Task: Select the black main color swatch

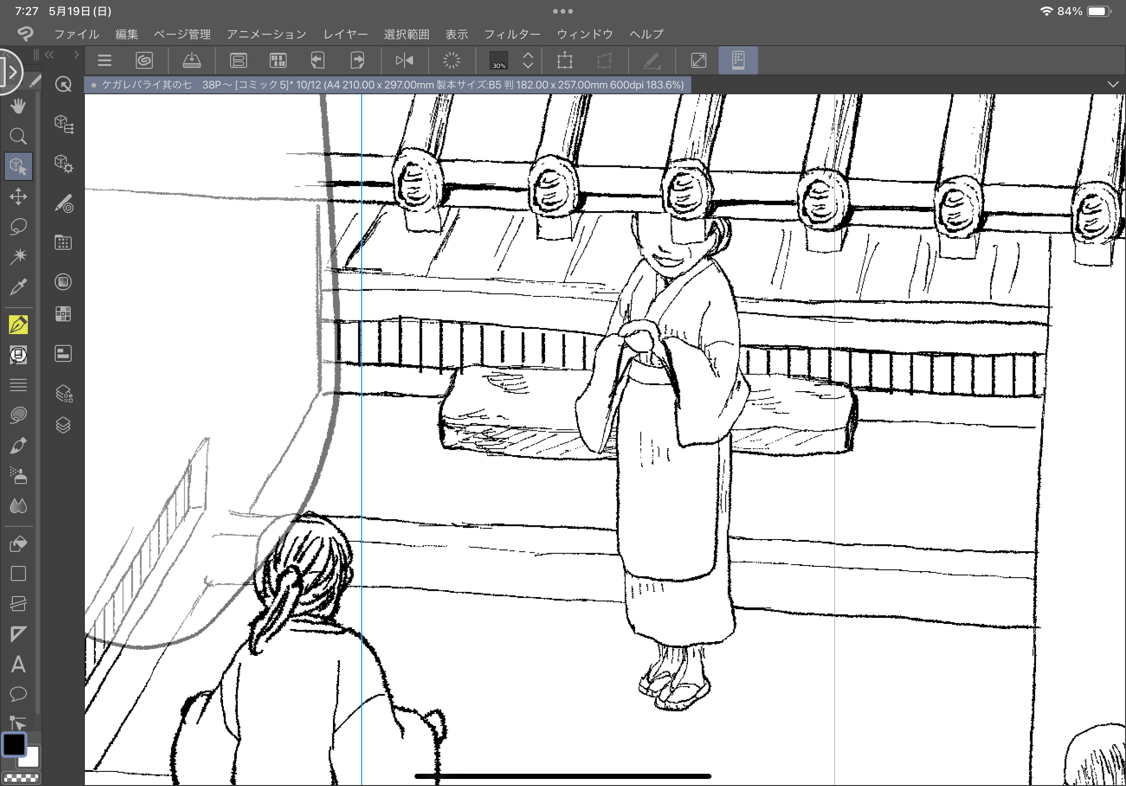Action: pyautogui.click(x=14, y=745)
